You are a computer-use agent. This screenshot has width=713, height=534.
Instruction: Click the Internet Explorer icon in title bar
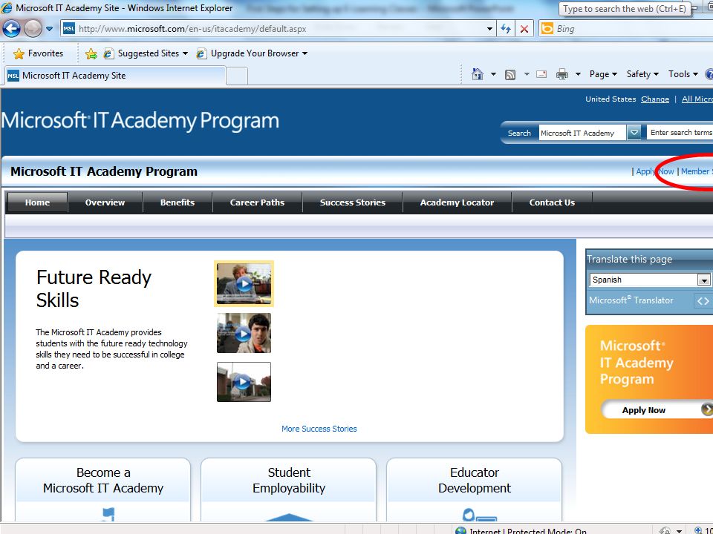click(7, 7)
